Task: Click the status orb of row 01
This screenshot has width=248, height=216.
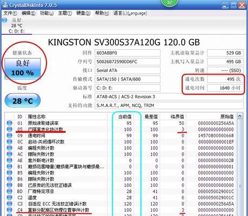Action: pyautogui.click(x=9, y=123)
